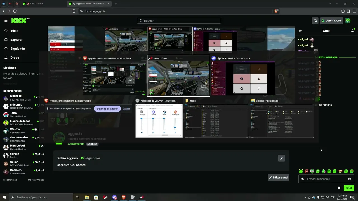Select the Redline Club Discord window thumbnail
Screen dimensions: 358x201
(x=243, y=76)
